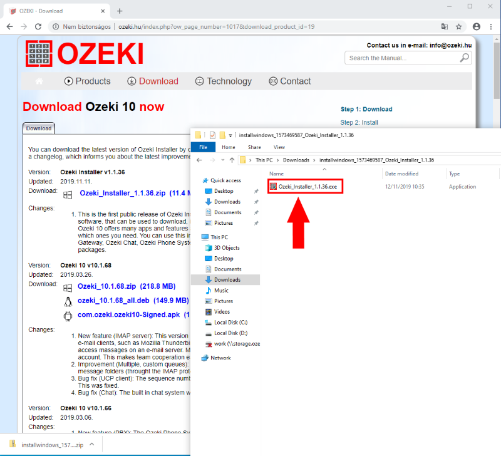Open 3D Objects in the navigation pane
This screenshot has width=501, height=456.
227,247
